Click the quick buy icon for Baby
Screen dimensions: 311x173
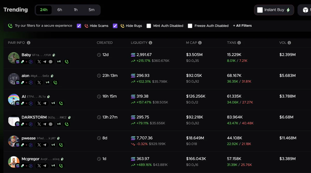coord(67,62)
